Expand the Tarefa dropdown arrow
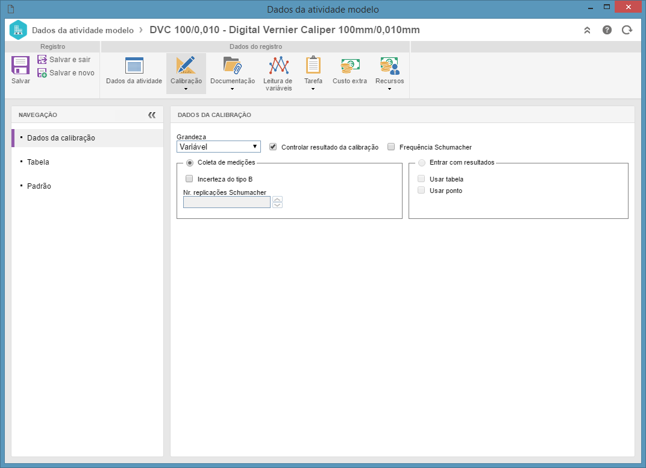Viewport: 646px width, 468px height. click(313, 89)
